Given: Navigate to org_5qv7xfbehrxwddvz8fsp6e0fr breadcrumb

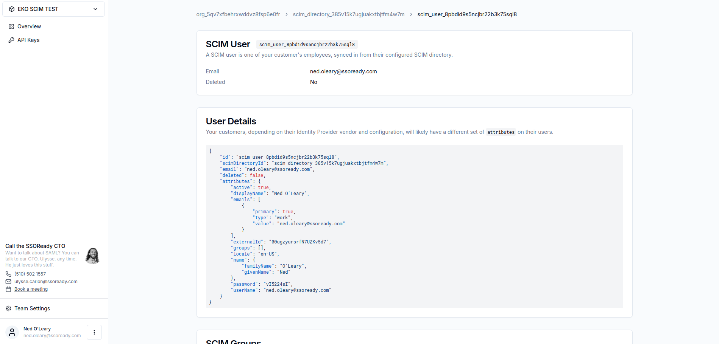Looking at the screenshot, I should [x=238, y=14].
